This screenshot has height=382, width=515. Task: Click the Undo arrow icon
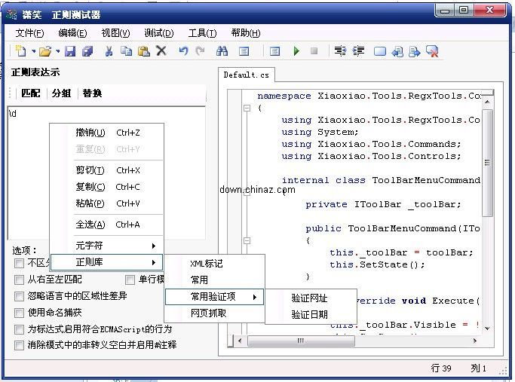pyautogui.click(x=183, y=51)
